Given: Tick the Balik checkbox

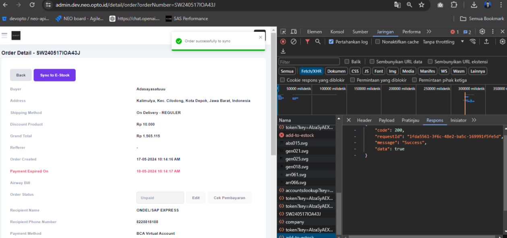Looking at the screenshot, I should point(347,62).
